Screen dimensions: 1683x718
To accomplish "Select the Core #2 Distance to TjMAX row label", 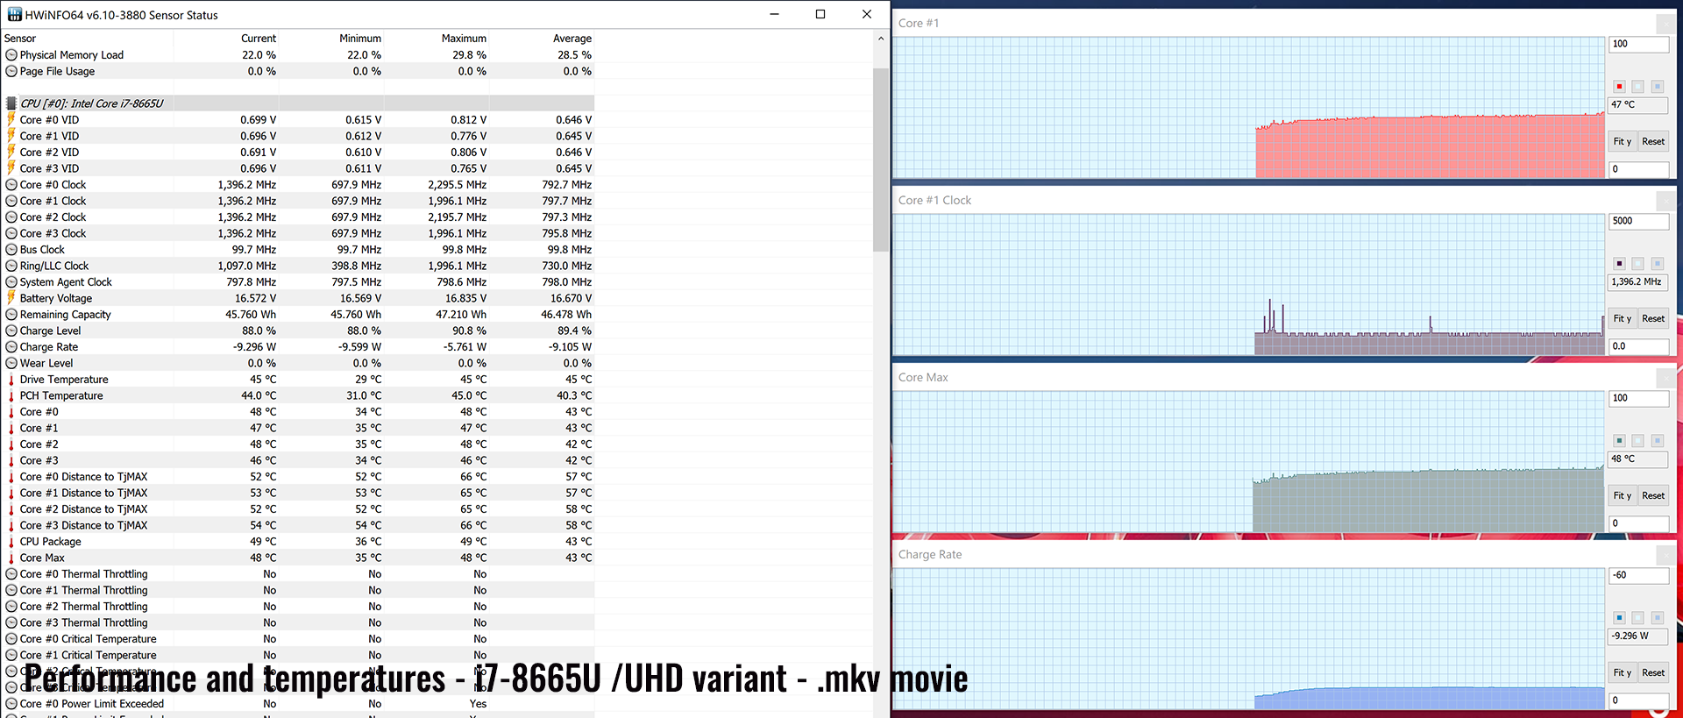I will tap(83, 509).
